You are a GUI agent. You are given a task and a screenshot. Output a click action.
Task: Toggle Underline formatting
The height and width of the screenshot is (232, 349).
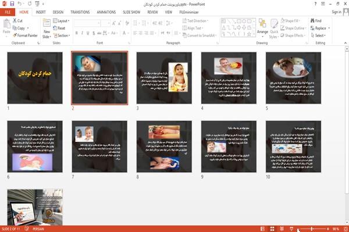[x=88, y=33]
